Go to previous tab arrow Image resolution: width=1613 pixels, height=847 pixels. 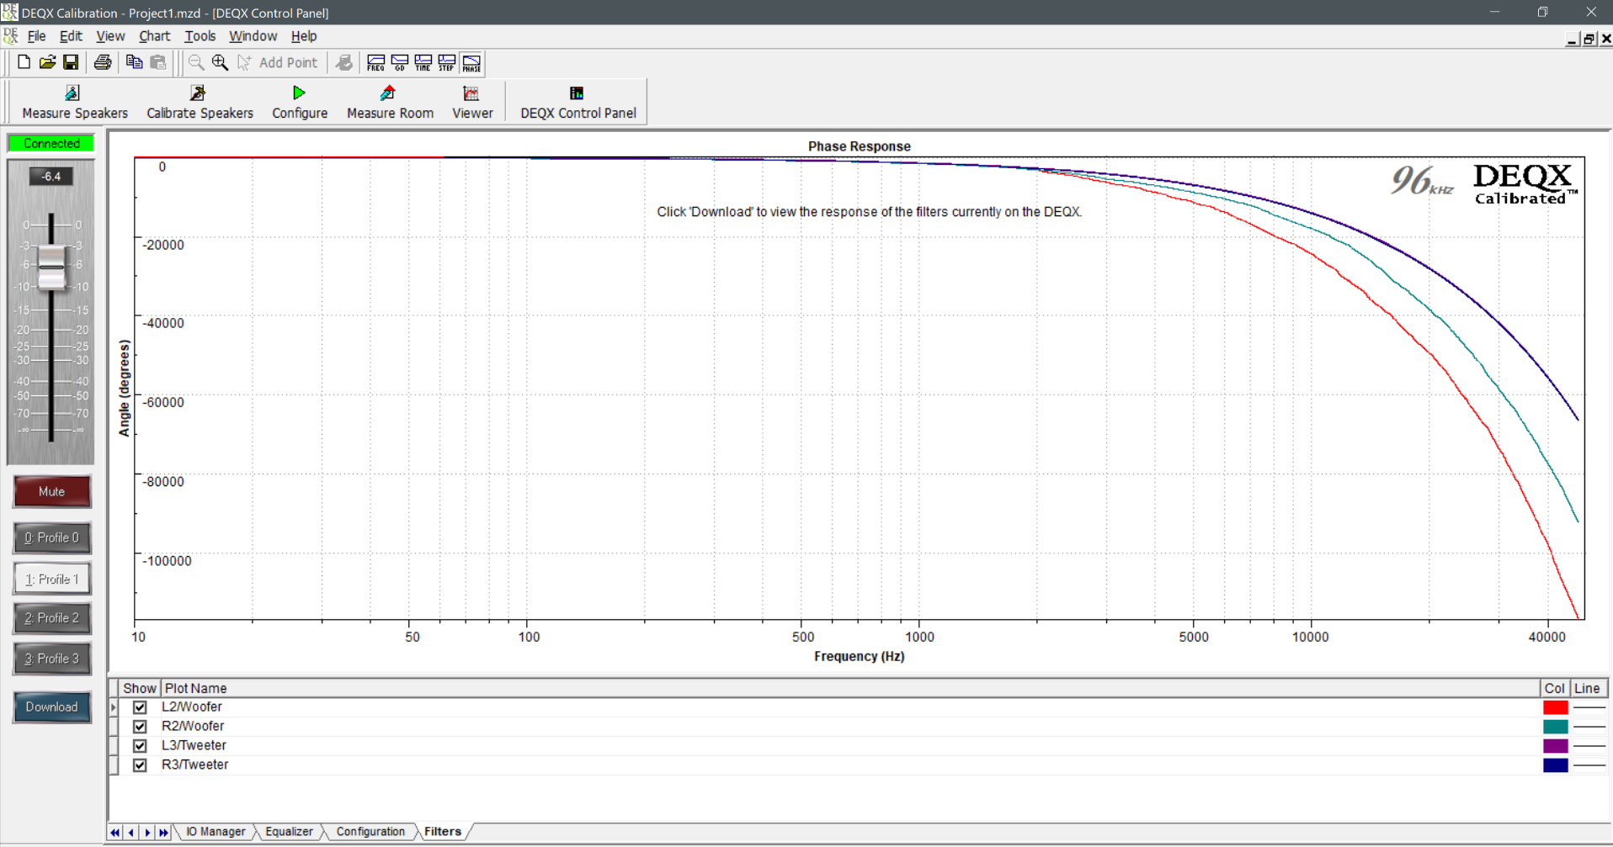131,833
